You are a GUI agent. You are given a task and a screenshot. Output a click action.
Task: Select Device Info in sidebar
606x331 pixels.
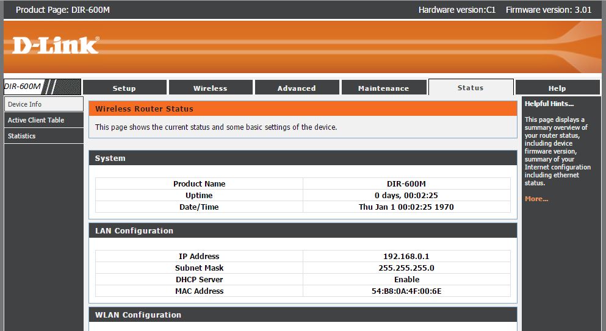point(44,104)
